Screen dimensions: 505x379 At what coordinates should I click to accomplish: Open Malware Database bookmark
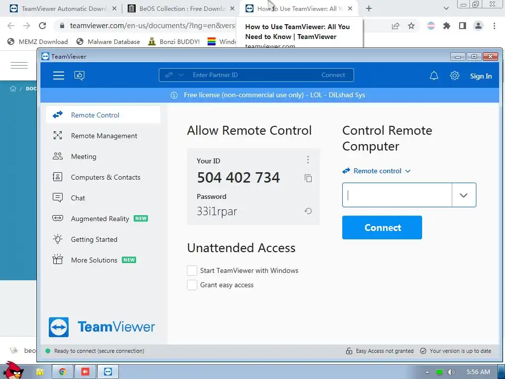pos(108,41)
